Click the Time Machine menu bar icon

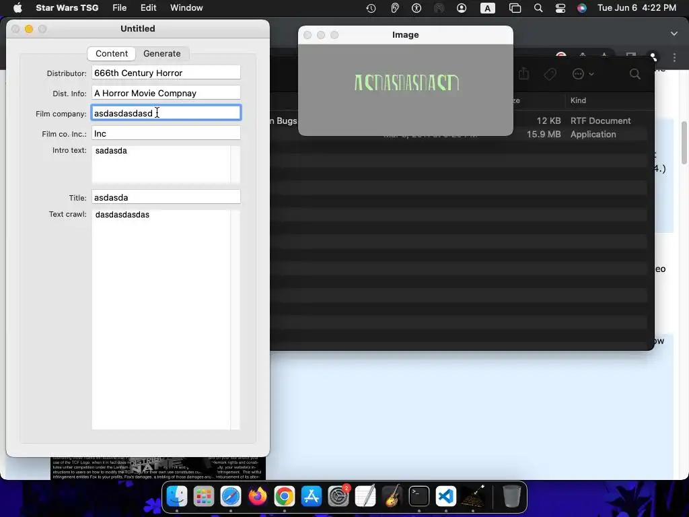click(x=371, y=8)
